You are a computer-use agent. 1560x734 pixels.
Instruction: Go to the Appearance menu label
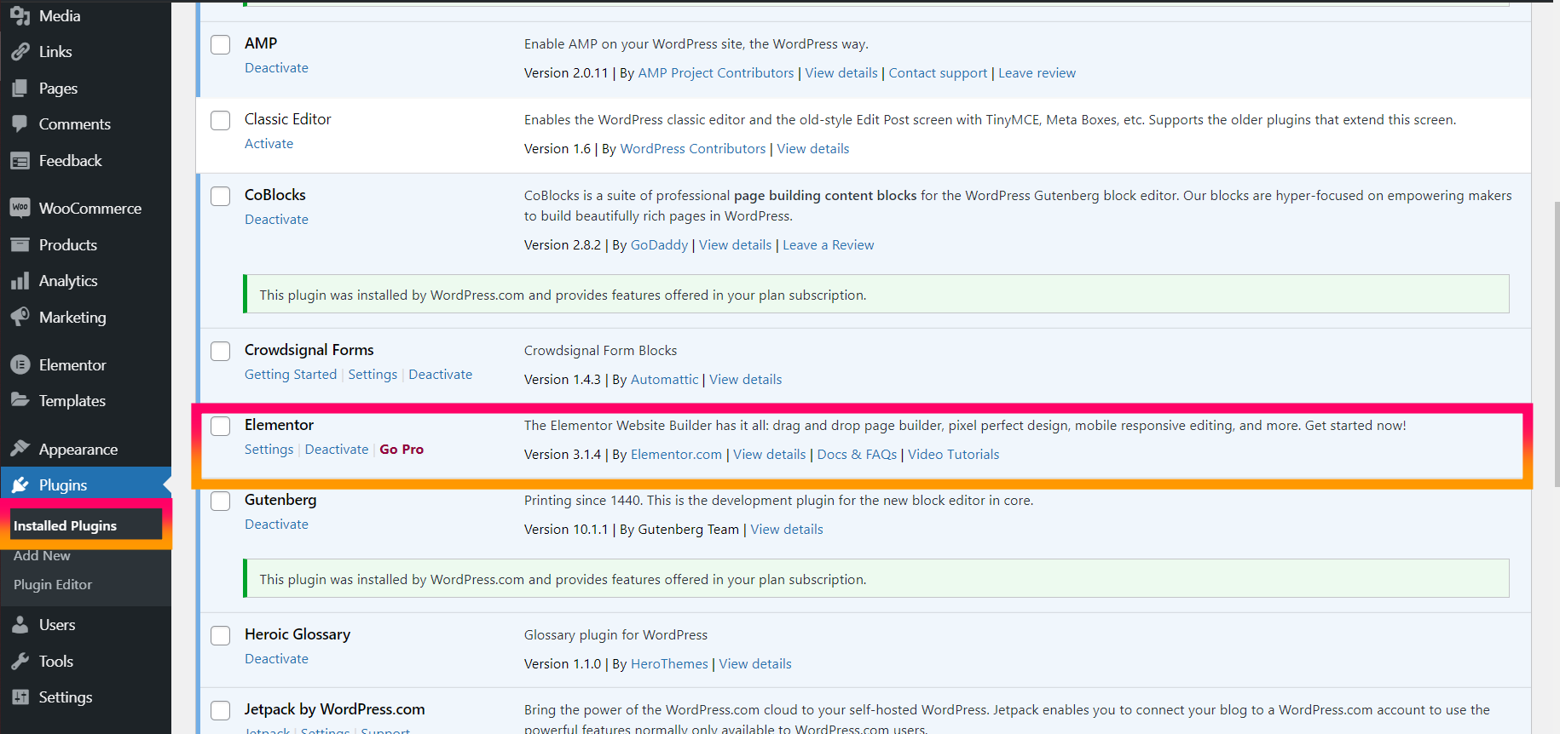point(78,449)
